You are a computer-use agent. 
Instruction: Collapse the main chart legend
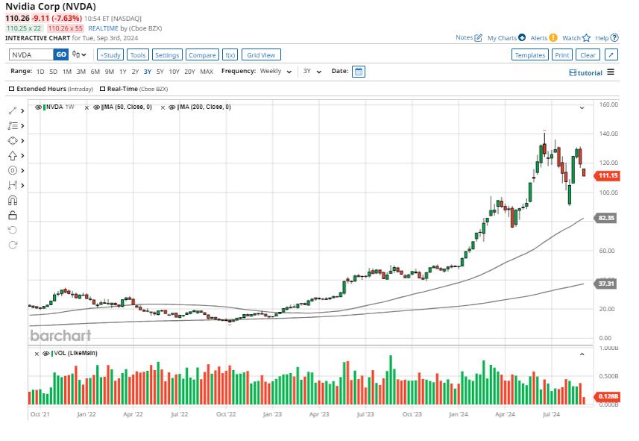coord(582,108)
